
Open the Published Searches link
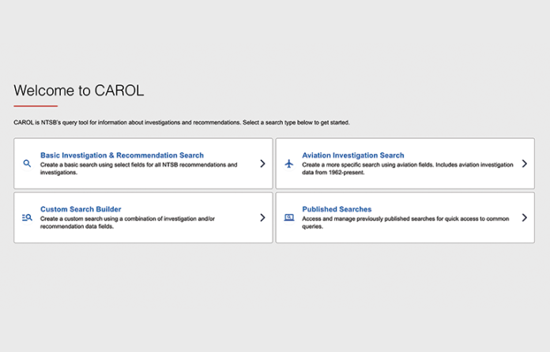point(337,209)
